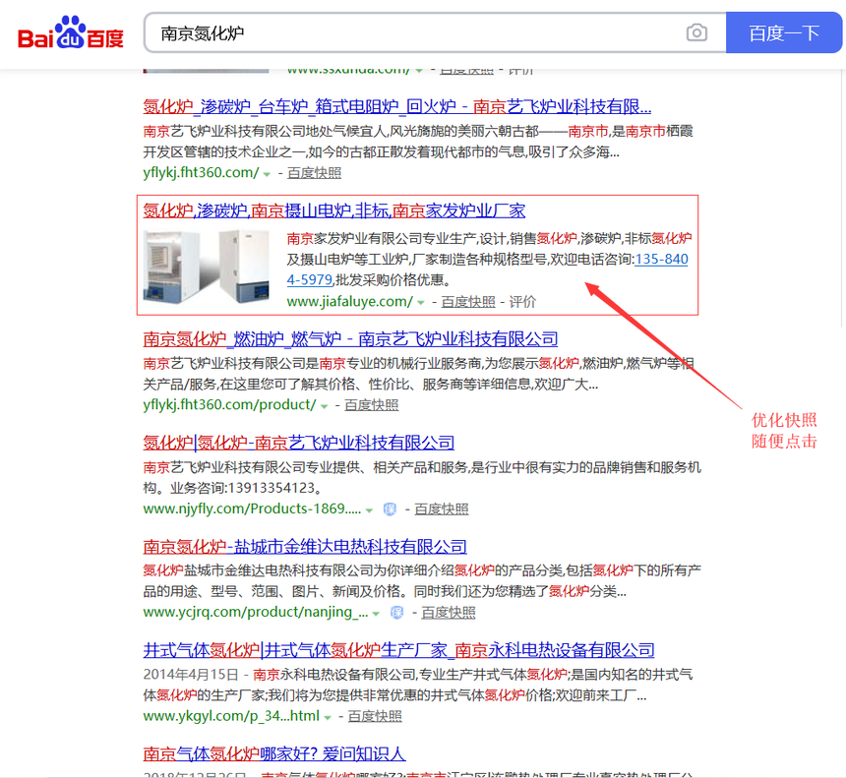Open 百度快照 for www.ycjrq.com result

pyautogui.click(x=449, y=613)
